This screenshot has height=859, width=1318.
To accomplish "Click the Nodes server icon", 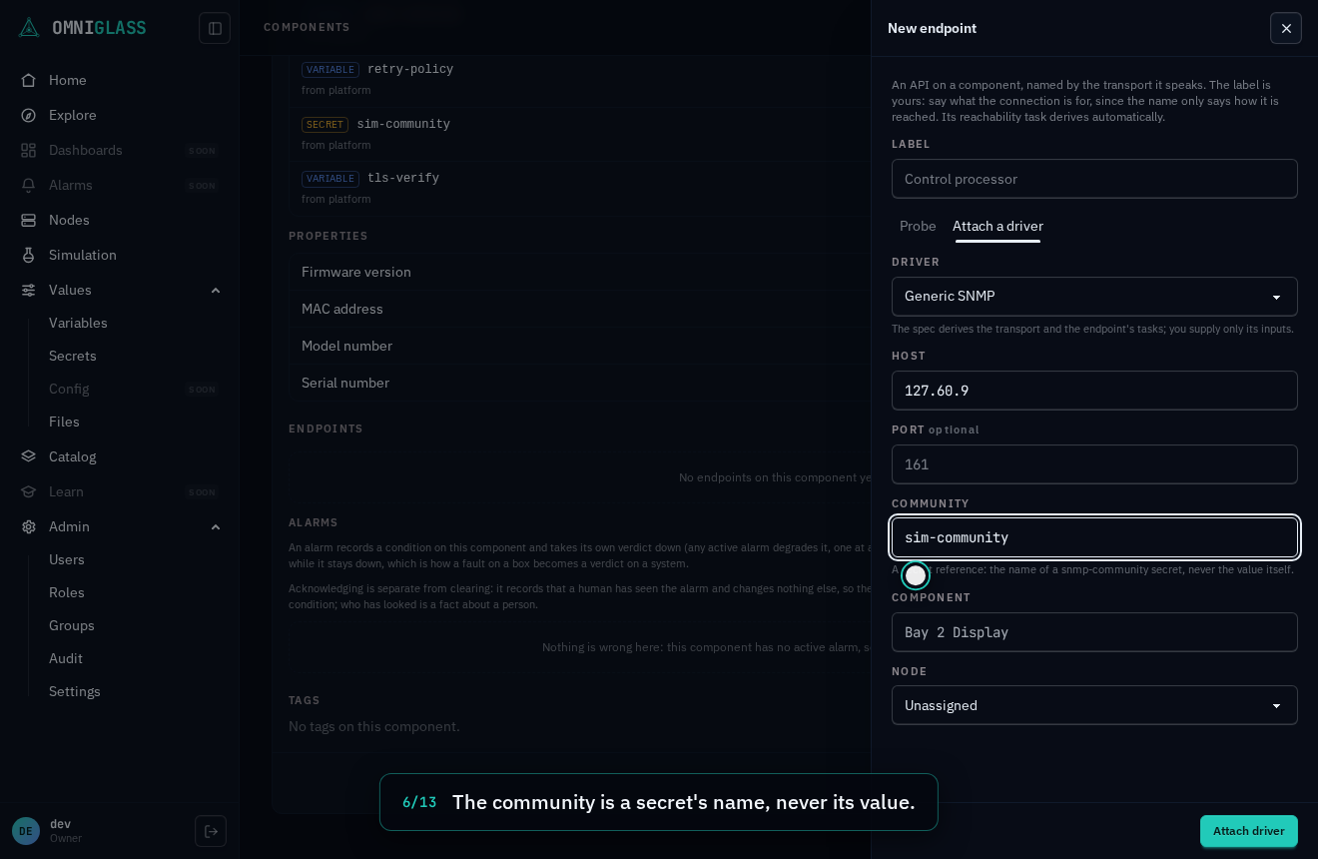I will pyautogui.click(x=29, y=220).
